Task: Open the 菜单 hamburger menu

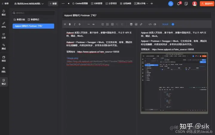Action: (x=5, y=4)
